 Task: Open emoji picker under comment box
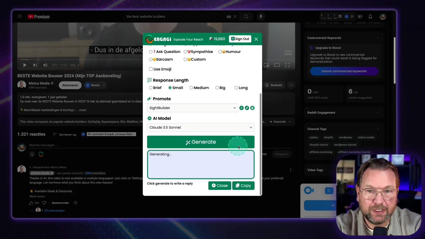(x=32, y=154)
